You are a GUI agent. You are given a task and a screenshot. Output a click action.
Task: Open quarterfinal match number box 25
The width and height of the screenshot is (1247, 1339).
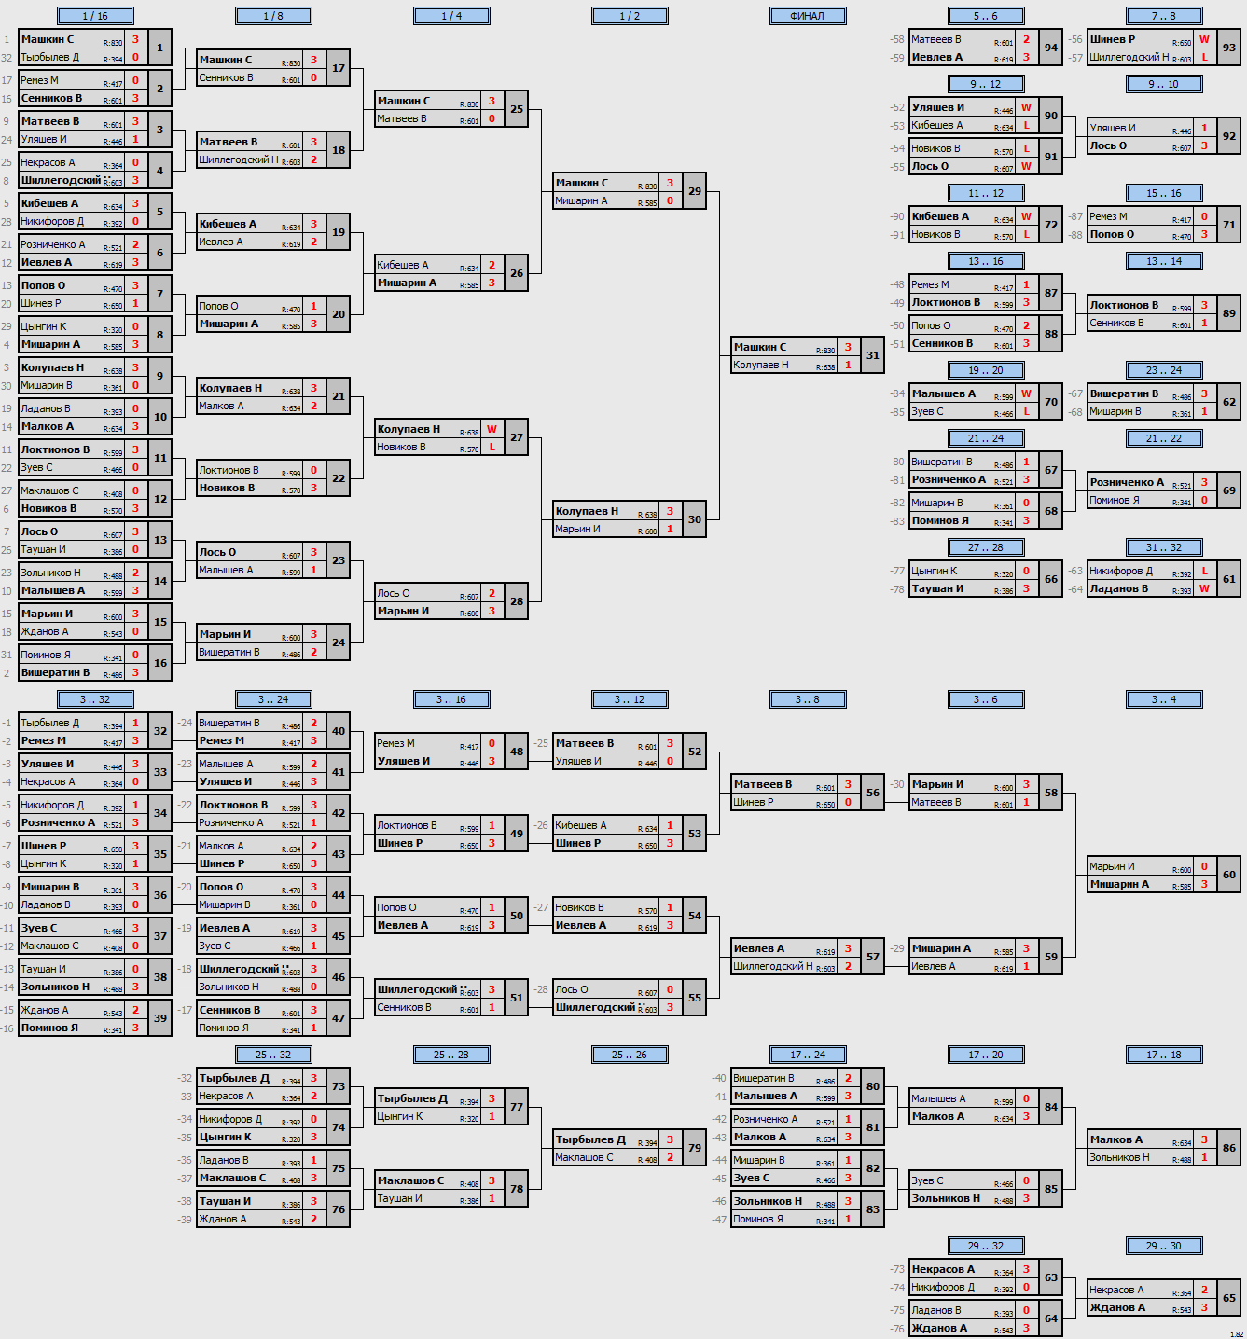[x=516, y=109]
